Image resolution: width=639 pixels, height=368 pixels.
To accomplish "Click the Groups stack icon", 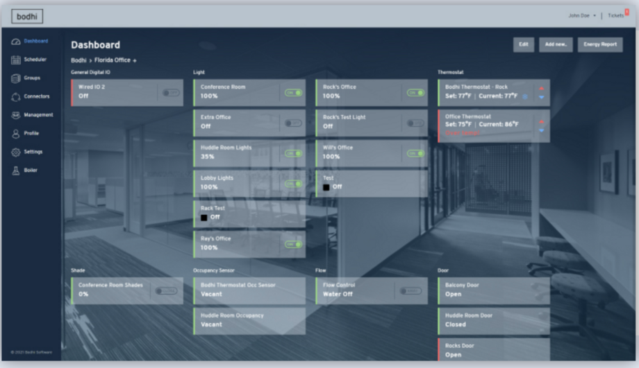I will click(16, 78).
